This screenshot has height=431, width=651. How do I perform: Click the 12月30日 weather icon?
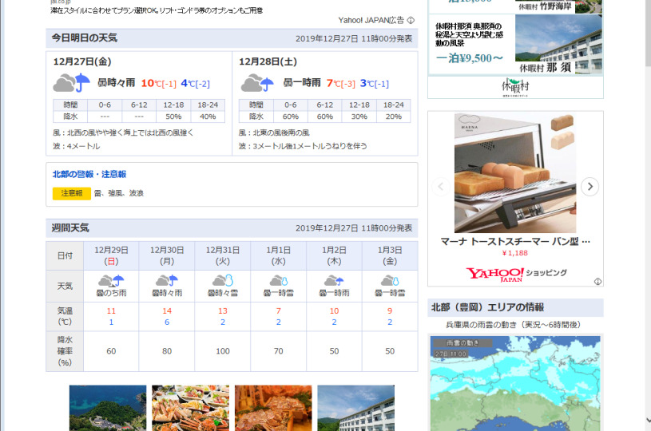click(x=167, y=281)
